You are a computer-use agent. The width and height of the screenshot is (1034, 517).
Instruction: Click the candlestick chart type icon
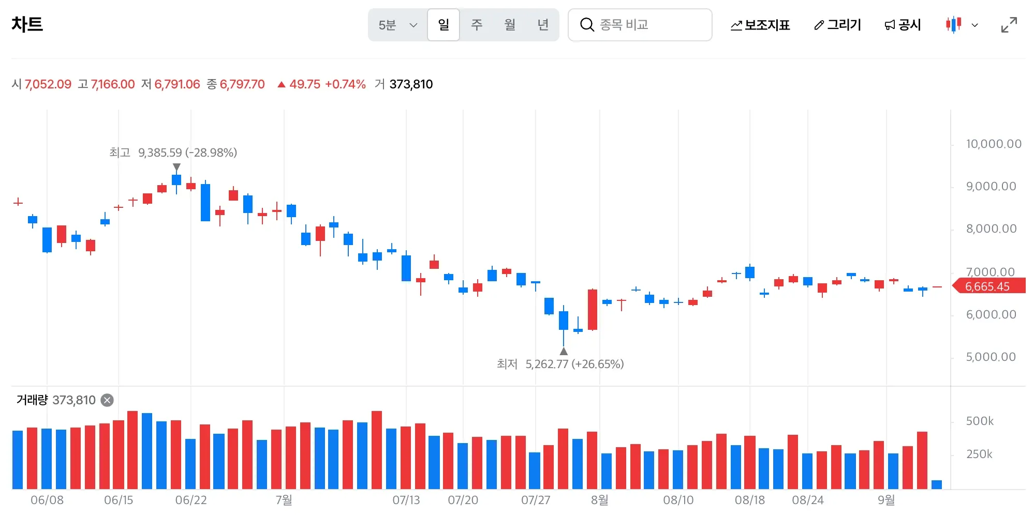[953, 24]
